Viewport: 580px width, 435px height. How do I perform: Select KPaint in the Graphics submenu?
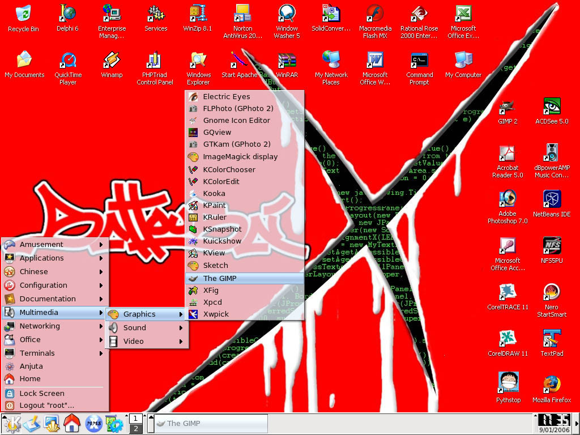(245, 205)
